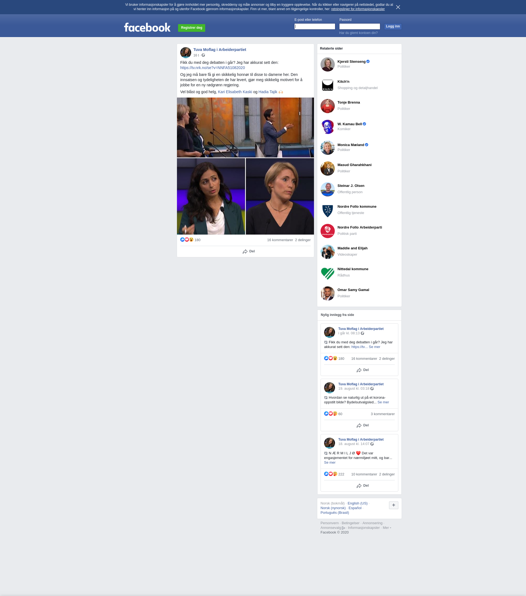526x596 pixels.
Task: Click the public globe icon on main post
Action: coord(203,55)
